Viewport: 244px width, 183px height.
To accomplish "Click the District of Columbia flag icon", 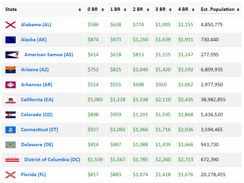I will [x=12, y=159].
